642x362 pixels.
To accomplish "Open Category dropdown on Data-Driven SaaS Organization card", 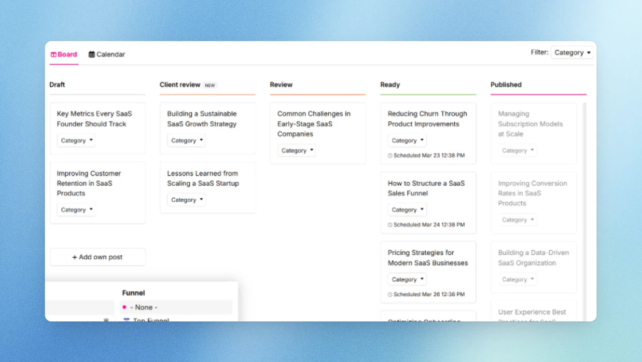I will coord(517,279).
